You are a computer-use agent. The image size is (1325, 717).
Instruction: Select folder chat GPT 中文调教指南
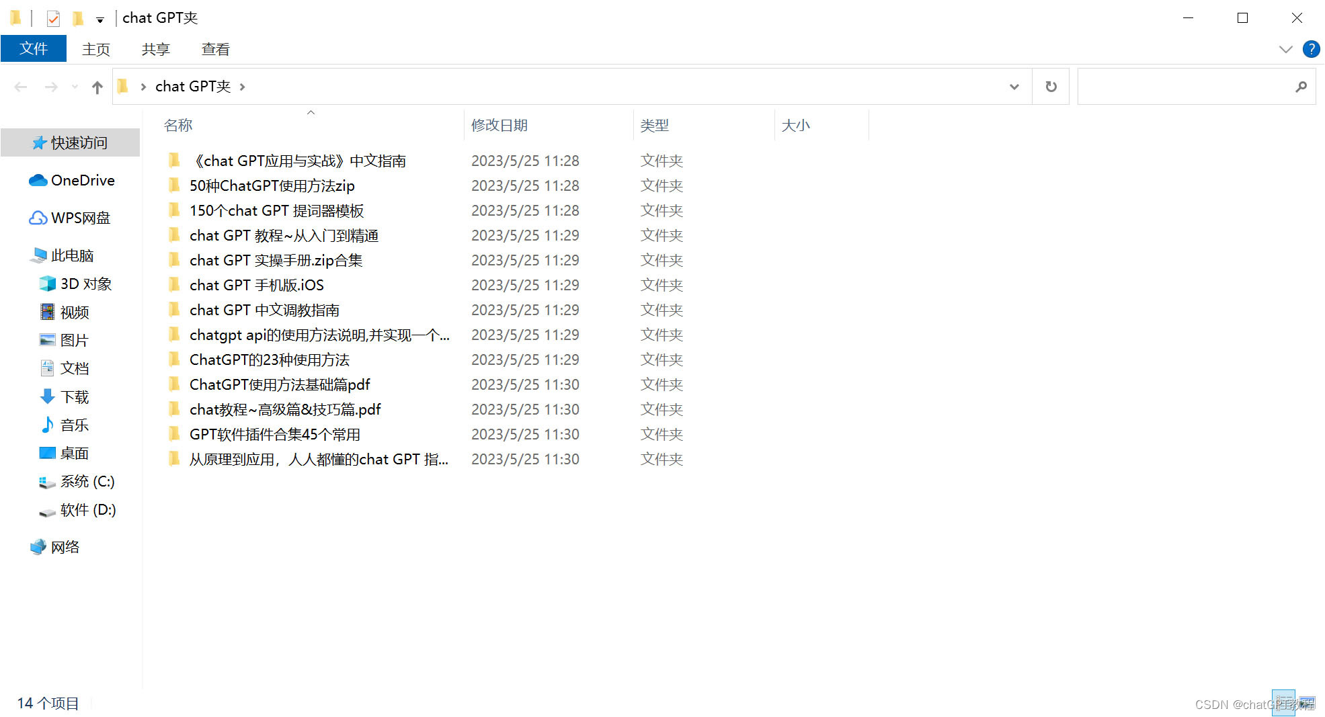click(264, 310)
